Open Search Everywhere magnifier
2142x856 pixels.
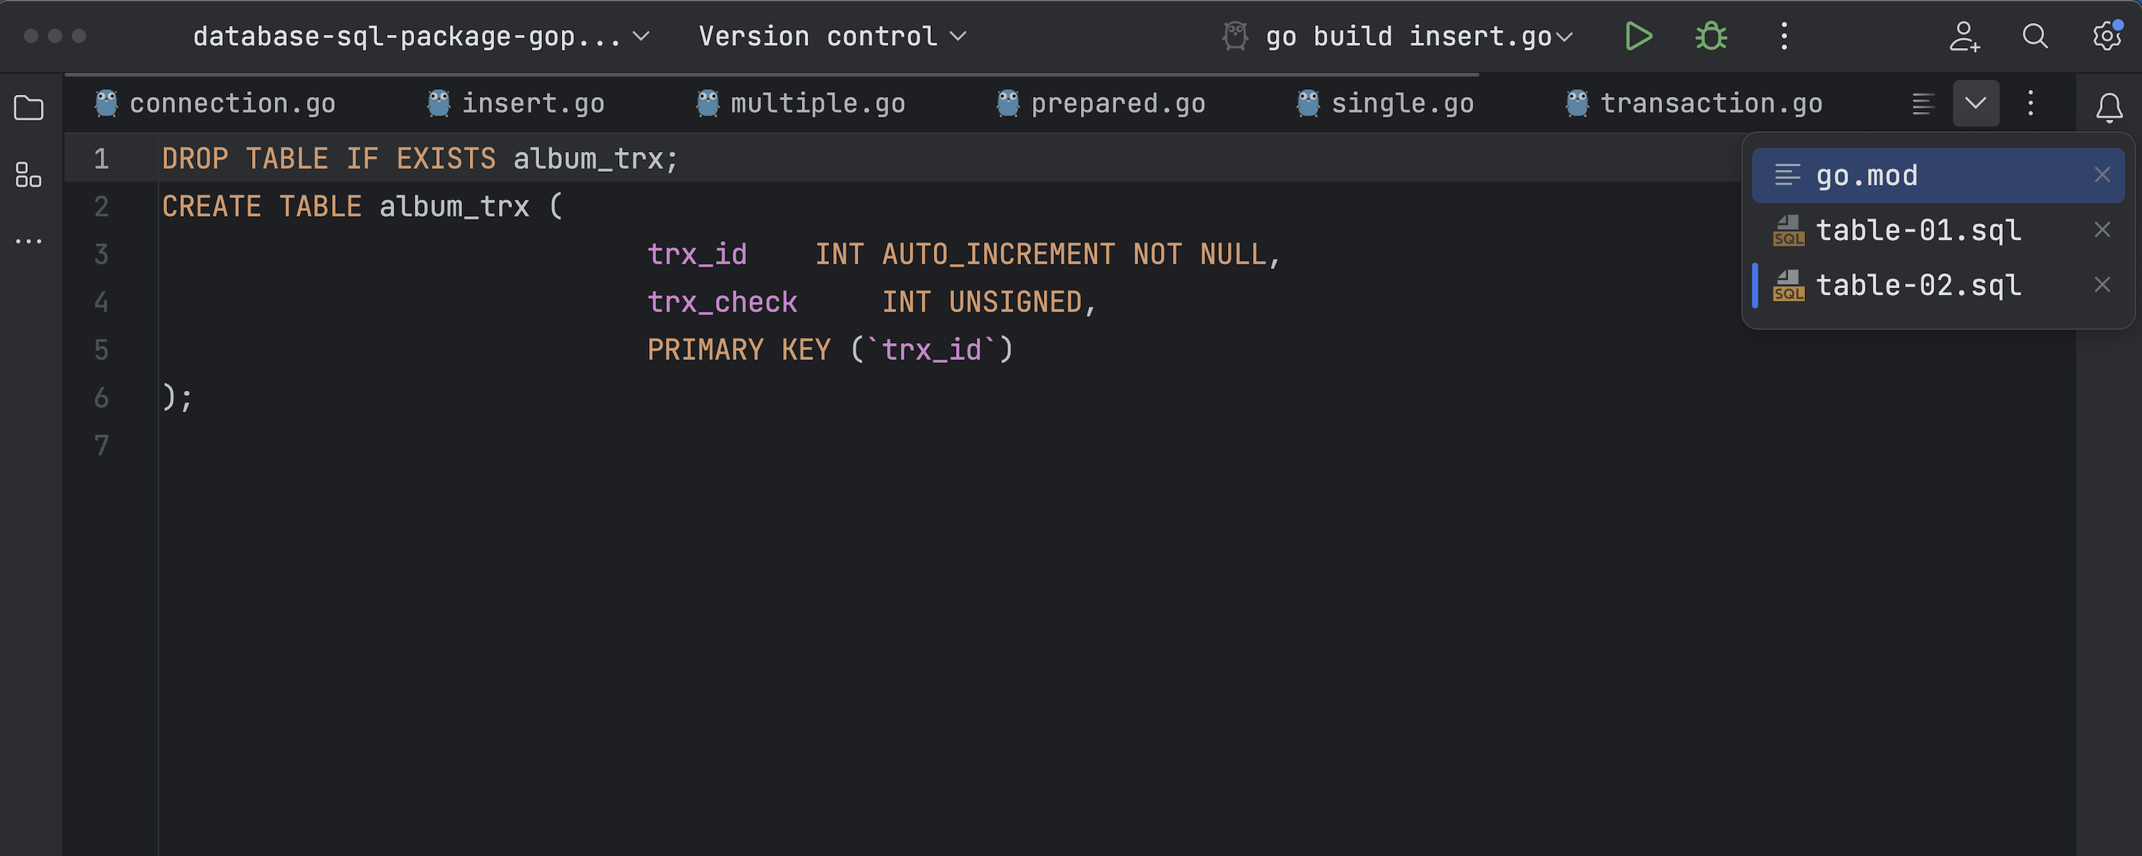(x=2035, y=36)
